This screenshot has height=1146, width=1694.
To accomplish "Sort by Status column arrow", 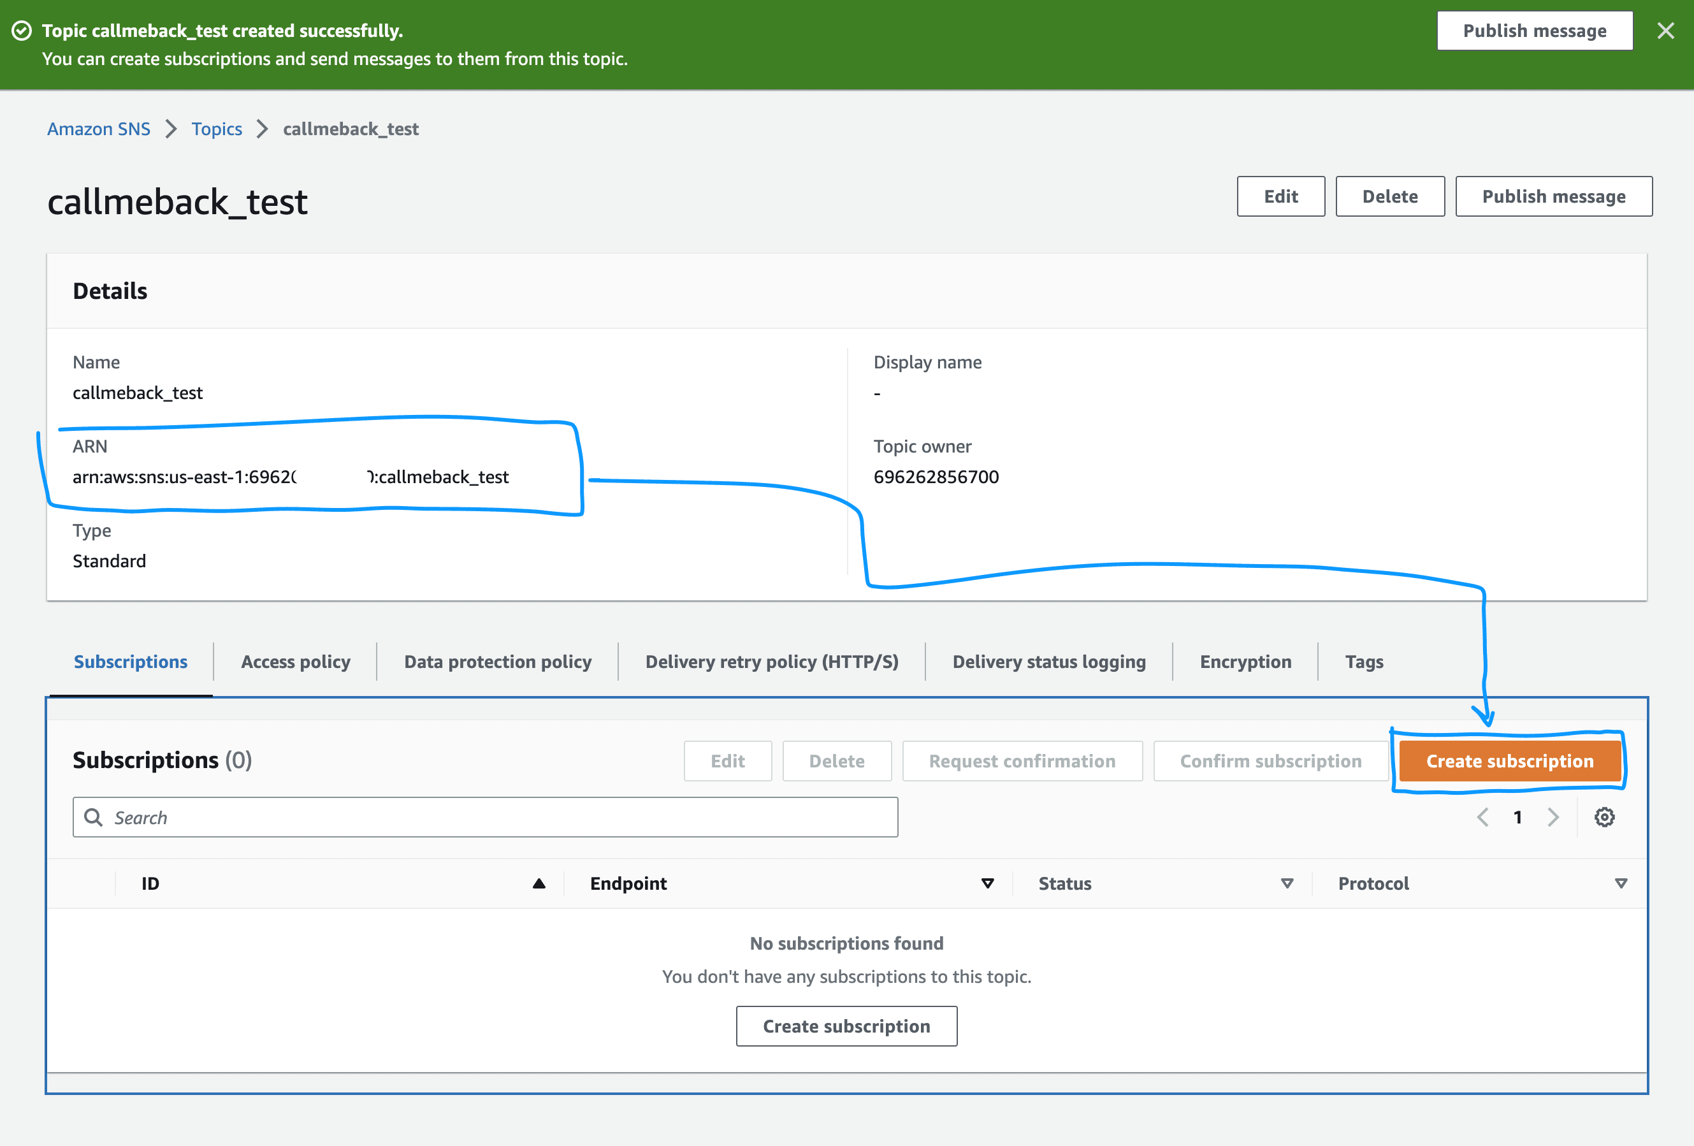I will 1287,883.
